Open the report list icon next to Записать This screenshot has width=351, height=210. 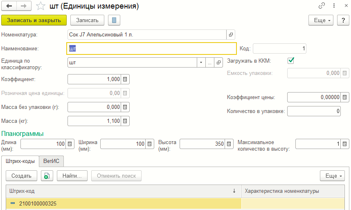click(114, 20)
